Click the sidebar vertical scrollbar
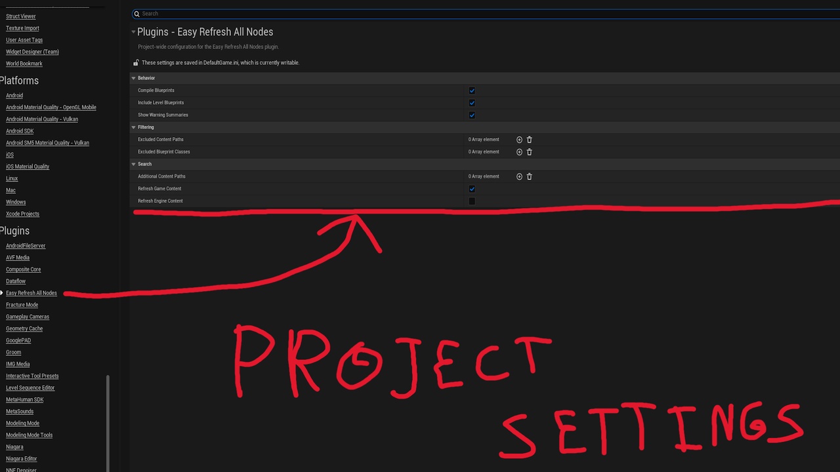 pyautogui.click(x=108, y=423)
